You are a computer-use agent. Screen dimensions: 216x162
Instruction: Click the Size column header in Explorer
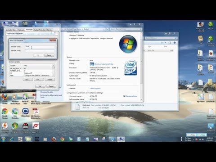pos(166,47)
